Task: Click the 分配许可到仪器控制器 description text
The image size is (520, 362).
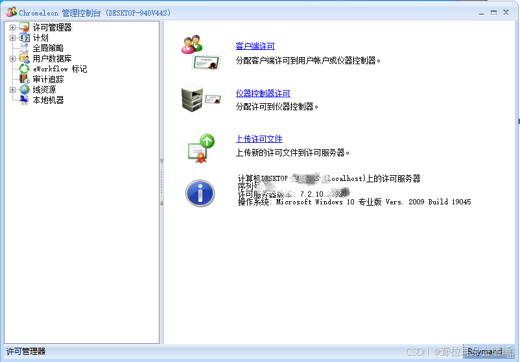Action: pyautogui.click(x=278, y=106)
